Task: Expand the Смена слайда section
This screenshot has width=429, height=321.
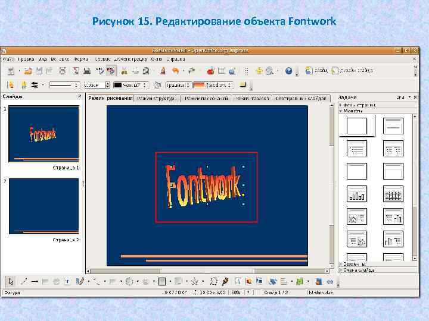Action: point(378,270)
